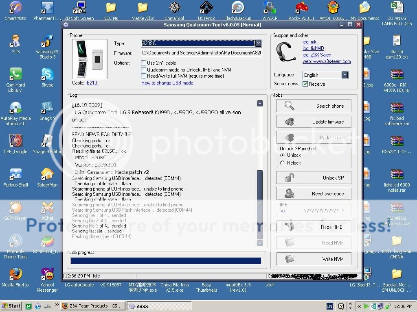Open the SmartMoto desktop icon
The image size is (417, 312).
tap(15, 10)
